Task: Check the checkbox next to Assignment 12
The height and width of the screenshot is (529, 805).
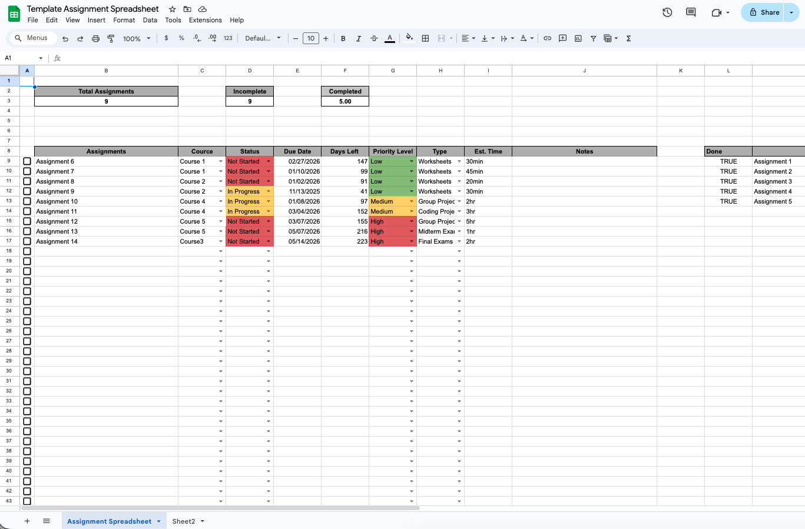Action: click(27, 221)
